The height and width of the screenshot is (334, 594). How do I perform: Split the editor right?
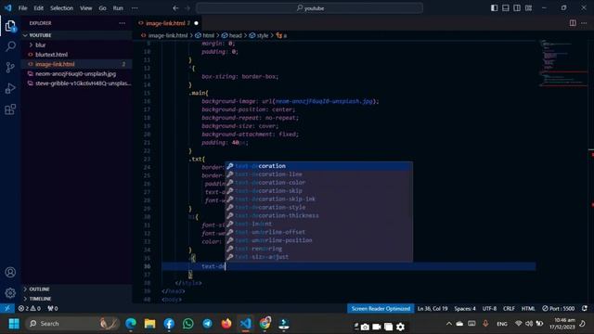pyautogui.click(x=573, y=23)
